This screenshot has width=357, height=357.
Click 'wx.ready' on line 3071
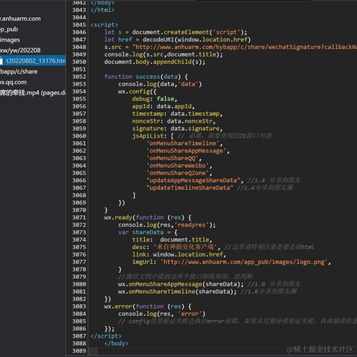118,217
